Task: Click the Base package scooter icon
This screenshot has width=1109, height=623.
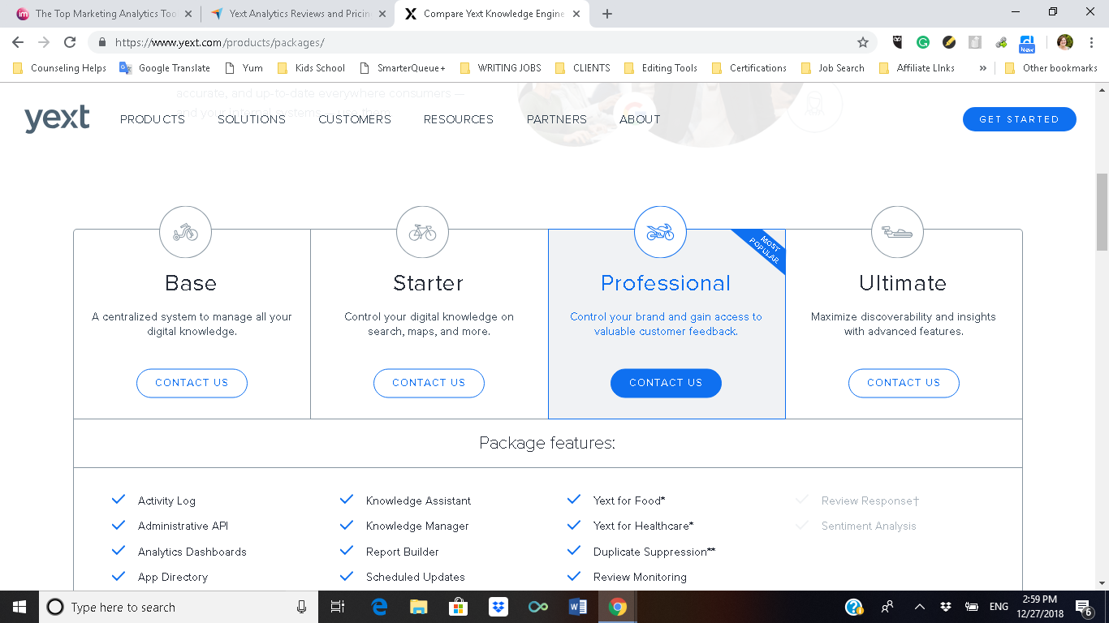Action: pyautogui.click(x=185, y=232)
